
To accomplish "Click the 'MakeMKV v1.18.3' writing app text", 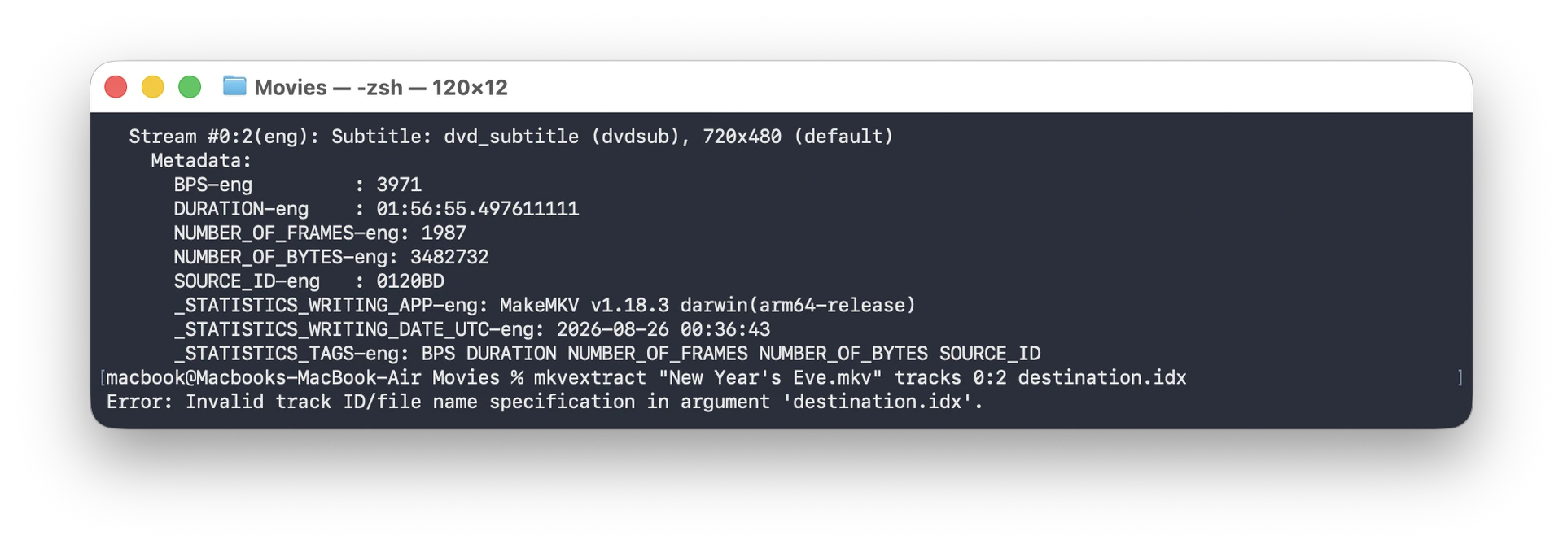I will (x=584, y=305).
